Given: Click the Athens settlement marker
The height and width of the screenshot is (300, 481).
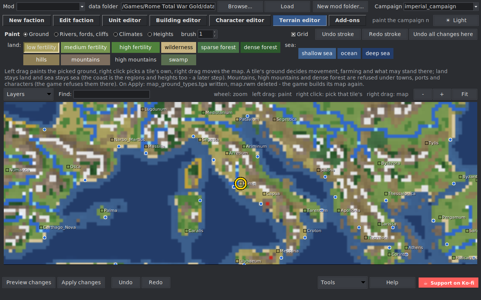Looking at the screenshot, I should pos(406,247).
